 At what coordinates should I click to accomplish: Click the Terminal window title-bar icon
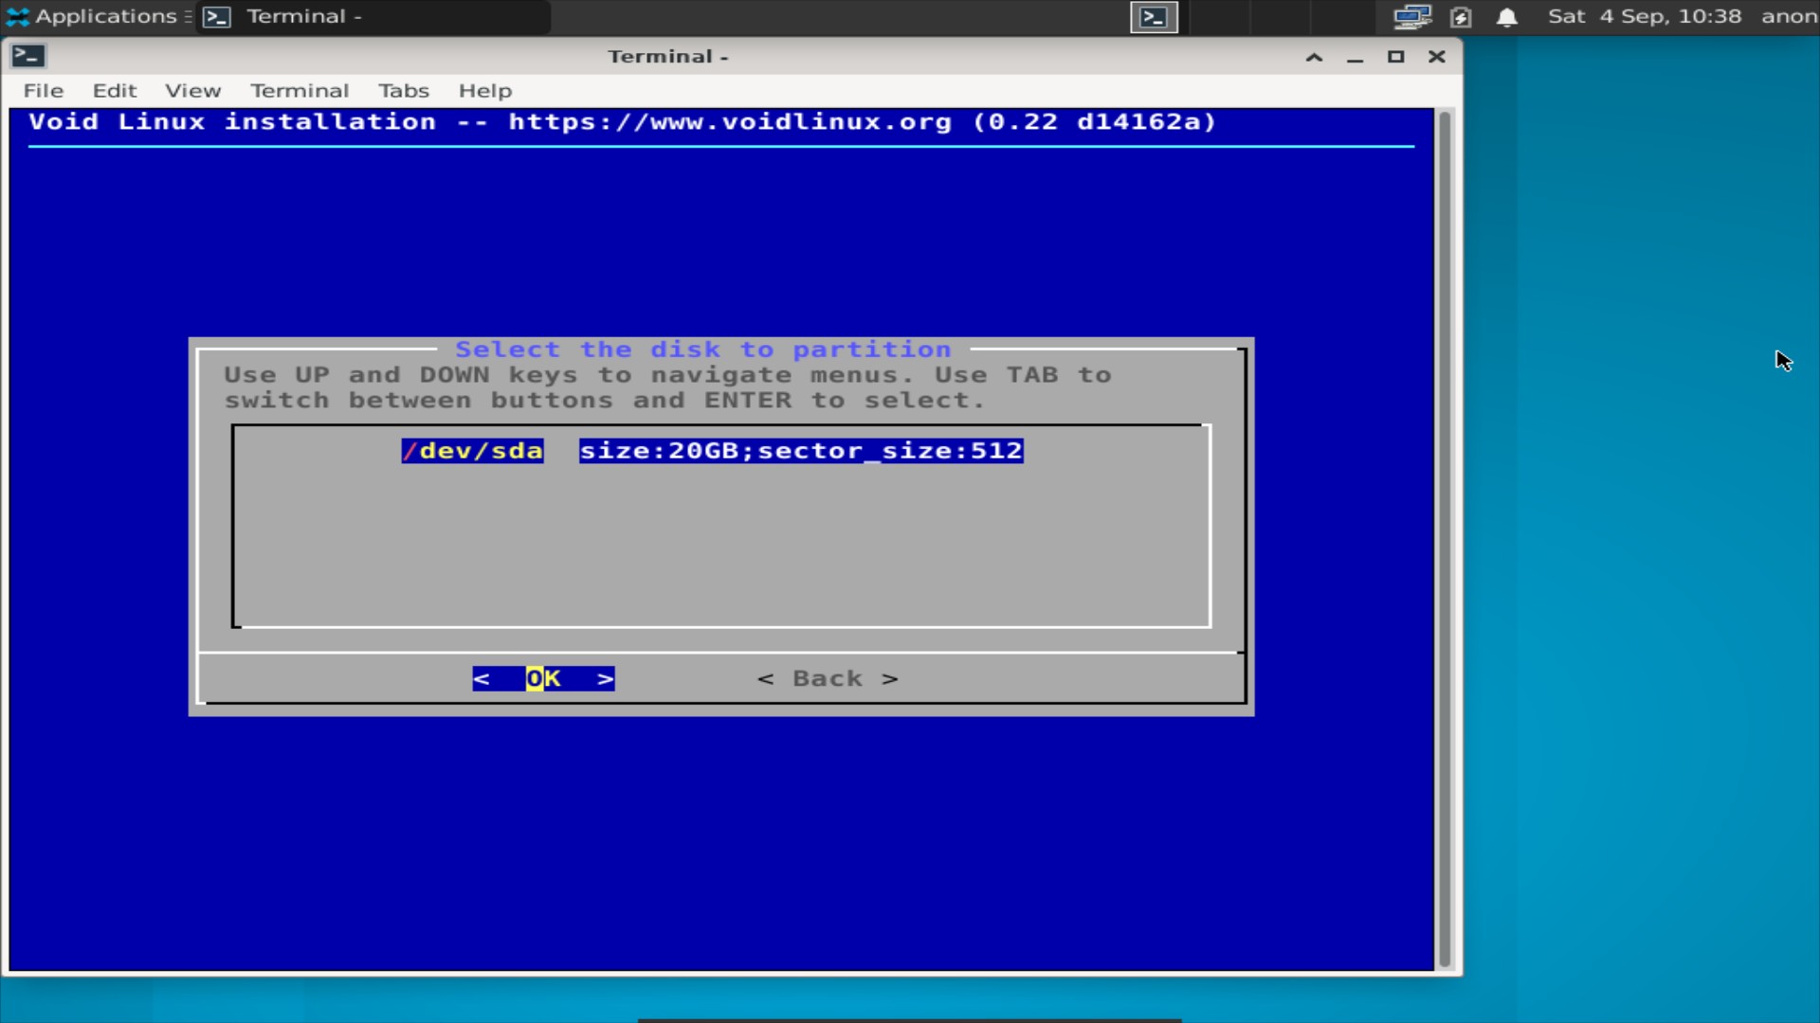[28, 56]
